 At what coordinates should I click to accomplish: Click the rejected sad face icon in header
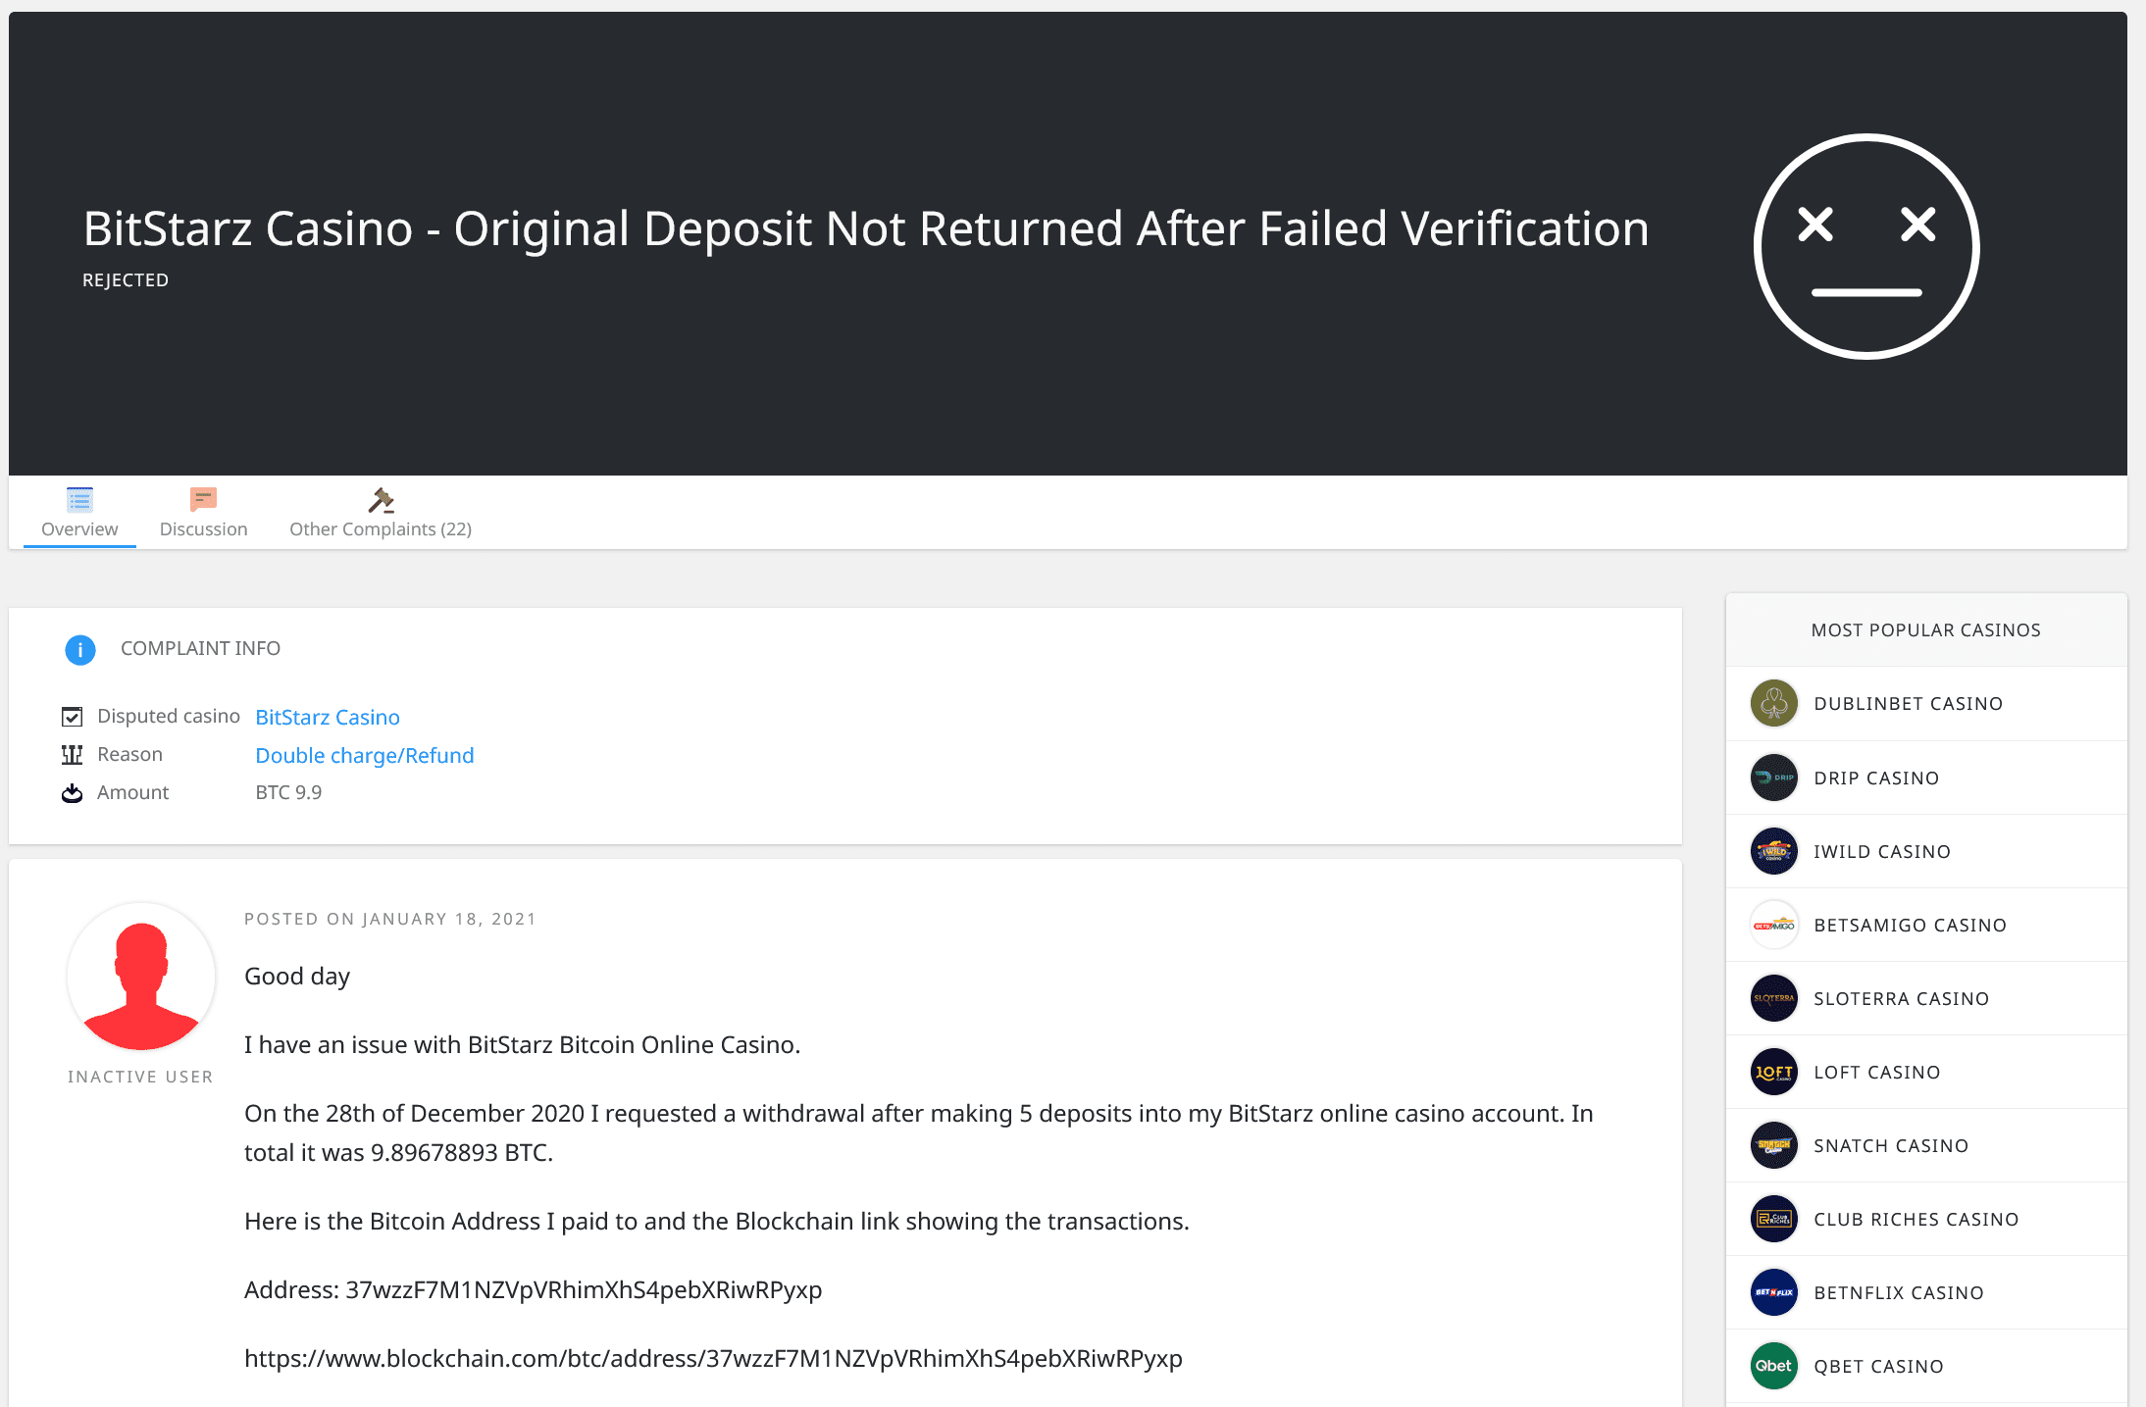(1866, 247)
